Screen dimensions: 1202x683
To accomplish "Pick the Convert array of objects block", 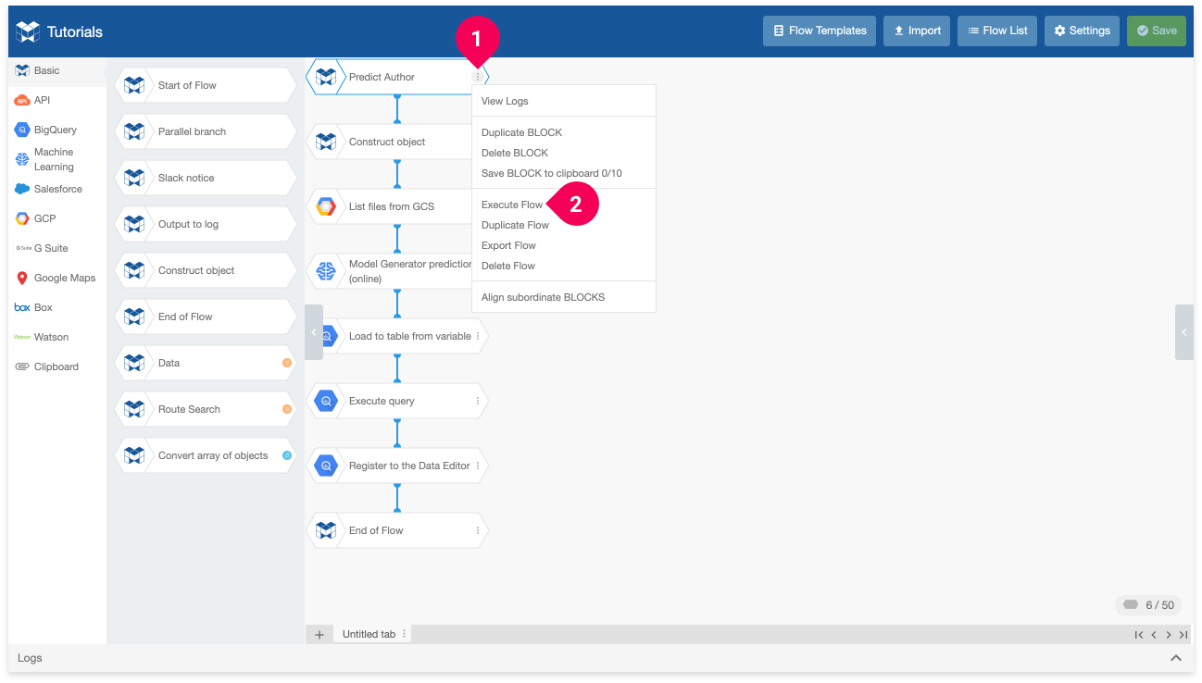I will point(206,455).
